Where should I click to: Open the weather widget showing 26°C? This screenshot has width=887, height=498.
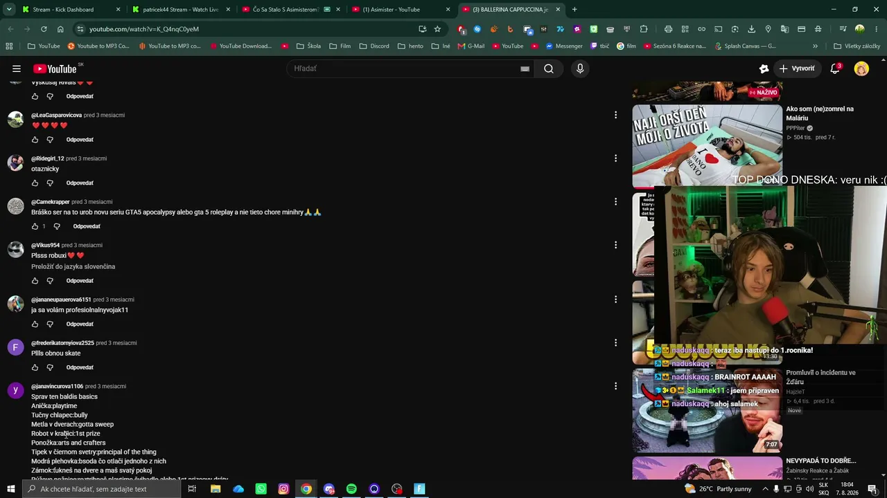[x=718, y=489]
